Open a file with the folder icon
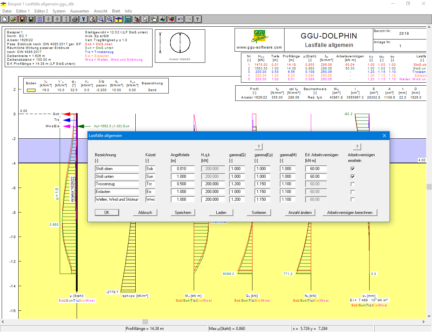Screen dimensions: 432x332 [x=13, y=19]
